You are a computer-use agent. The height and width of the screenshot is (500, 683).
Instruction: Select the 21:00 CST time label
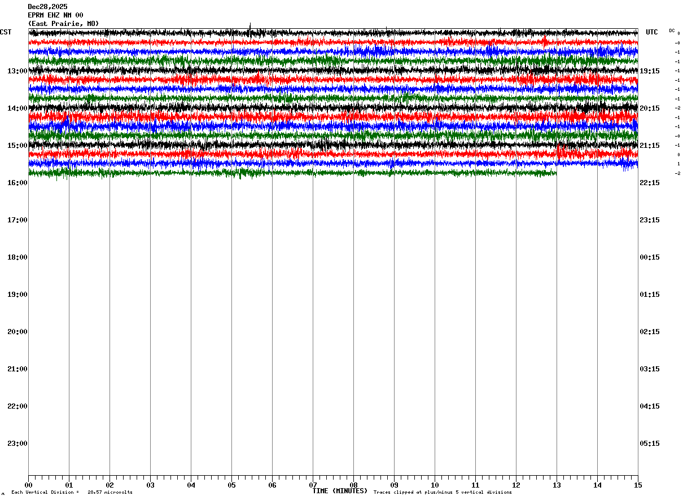17,369
